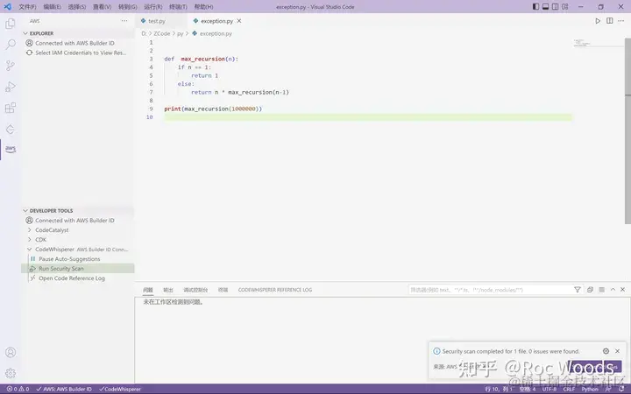Viewport: 631px width, 394px height.
Task: Collapse the DEVELOPER TOOLS section
Action: point(25,211)
